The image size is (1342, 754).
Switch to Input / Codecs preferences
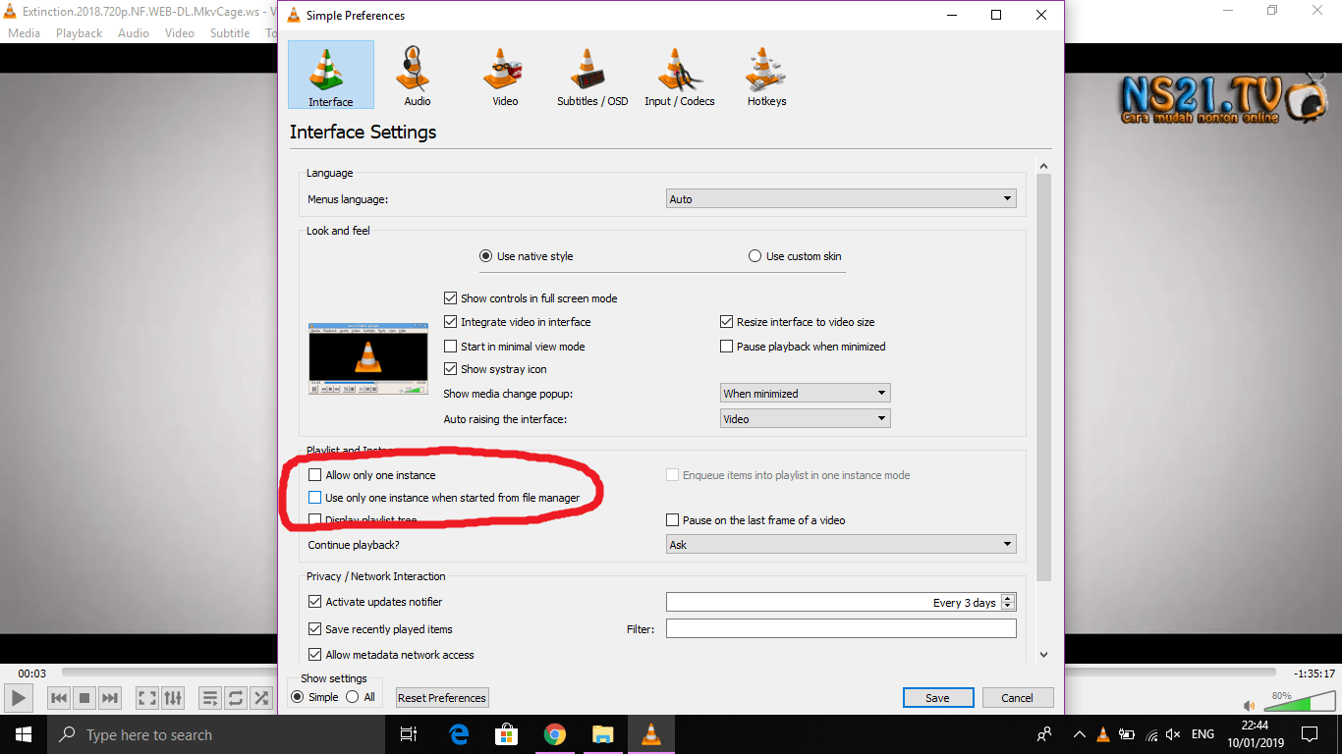pos(679,75)
